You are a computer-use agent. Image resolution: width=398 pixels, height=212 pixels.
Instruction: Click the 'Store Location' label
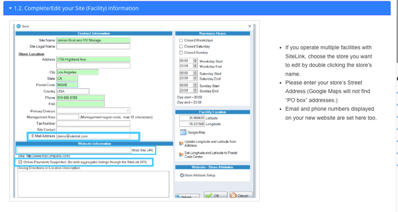[x=31, y=54]
